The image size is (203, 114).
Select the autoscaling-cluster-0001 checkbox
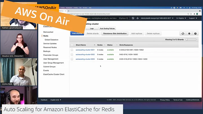[72, 50]
